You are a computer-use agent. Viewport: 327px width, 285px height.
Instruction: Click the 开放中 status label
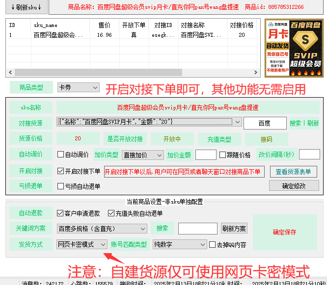click(172, 139)
